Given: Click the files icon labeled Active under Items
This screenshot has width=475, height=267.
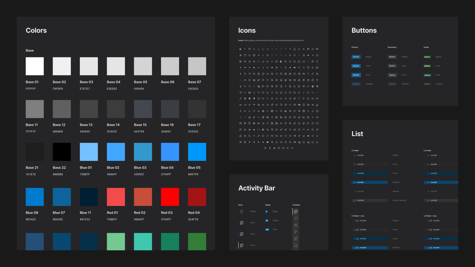Looking at the screenshot, I should point(242,245).
